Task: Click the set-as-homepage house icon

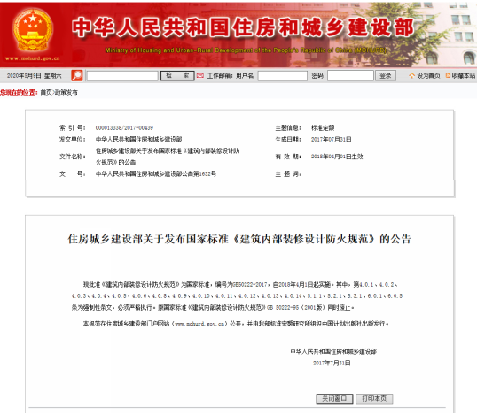Action: pyautogui.click(x=412, y=75)
